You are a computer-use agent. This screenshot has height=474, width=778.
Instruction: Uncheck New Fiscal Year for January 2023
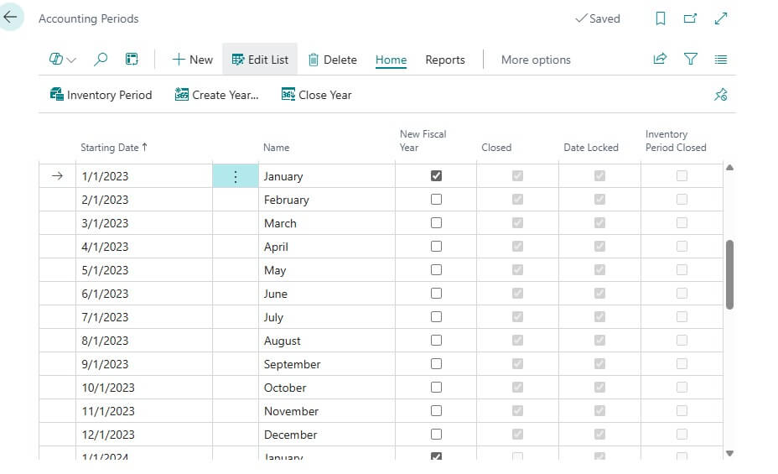tap(436, 176)
